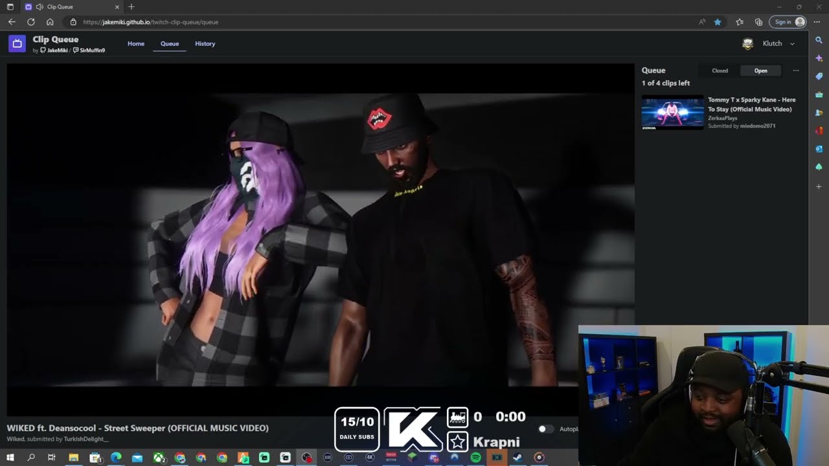The width and height of the screenshot is (829, 466).
Task: Open Tools briefcase in Edge sidebar
Action: pyautogui.click(x=819, y=94)
